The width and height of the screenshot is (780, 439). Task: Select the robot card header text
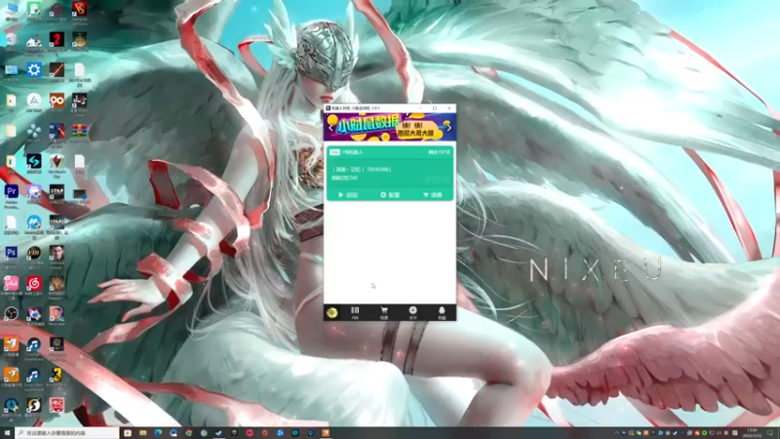pos(352,152)
